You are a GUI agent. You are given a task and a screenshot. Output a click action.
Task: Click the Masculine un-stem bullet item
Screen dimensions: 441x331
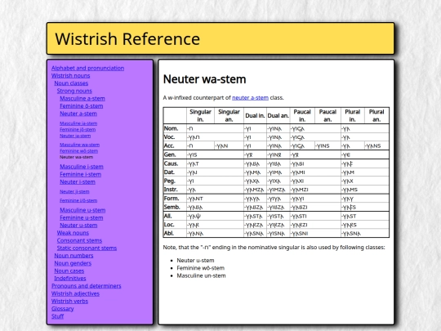coord(201,275)
